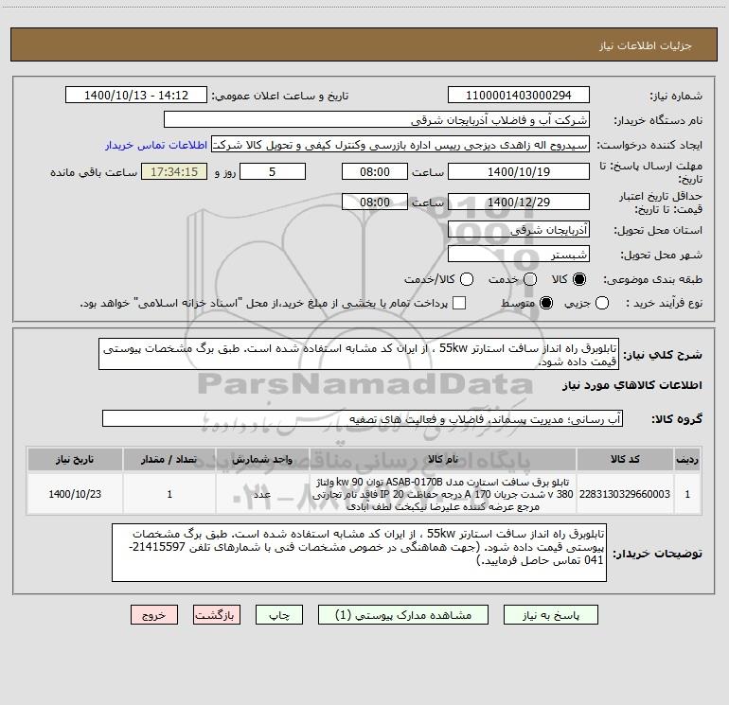The image size is (729, 705).
Task: Click the شرح کلی نیاز description box
Action: click(x=359, y=354)
